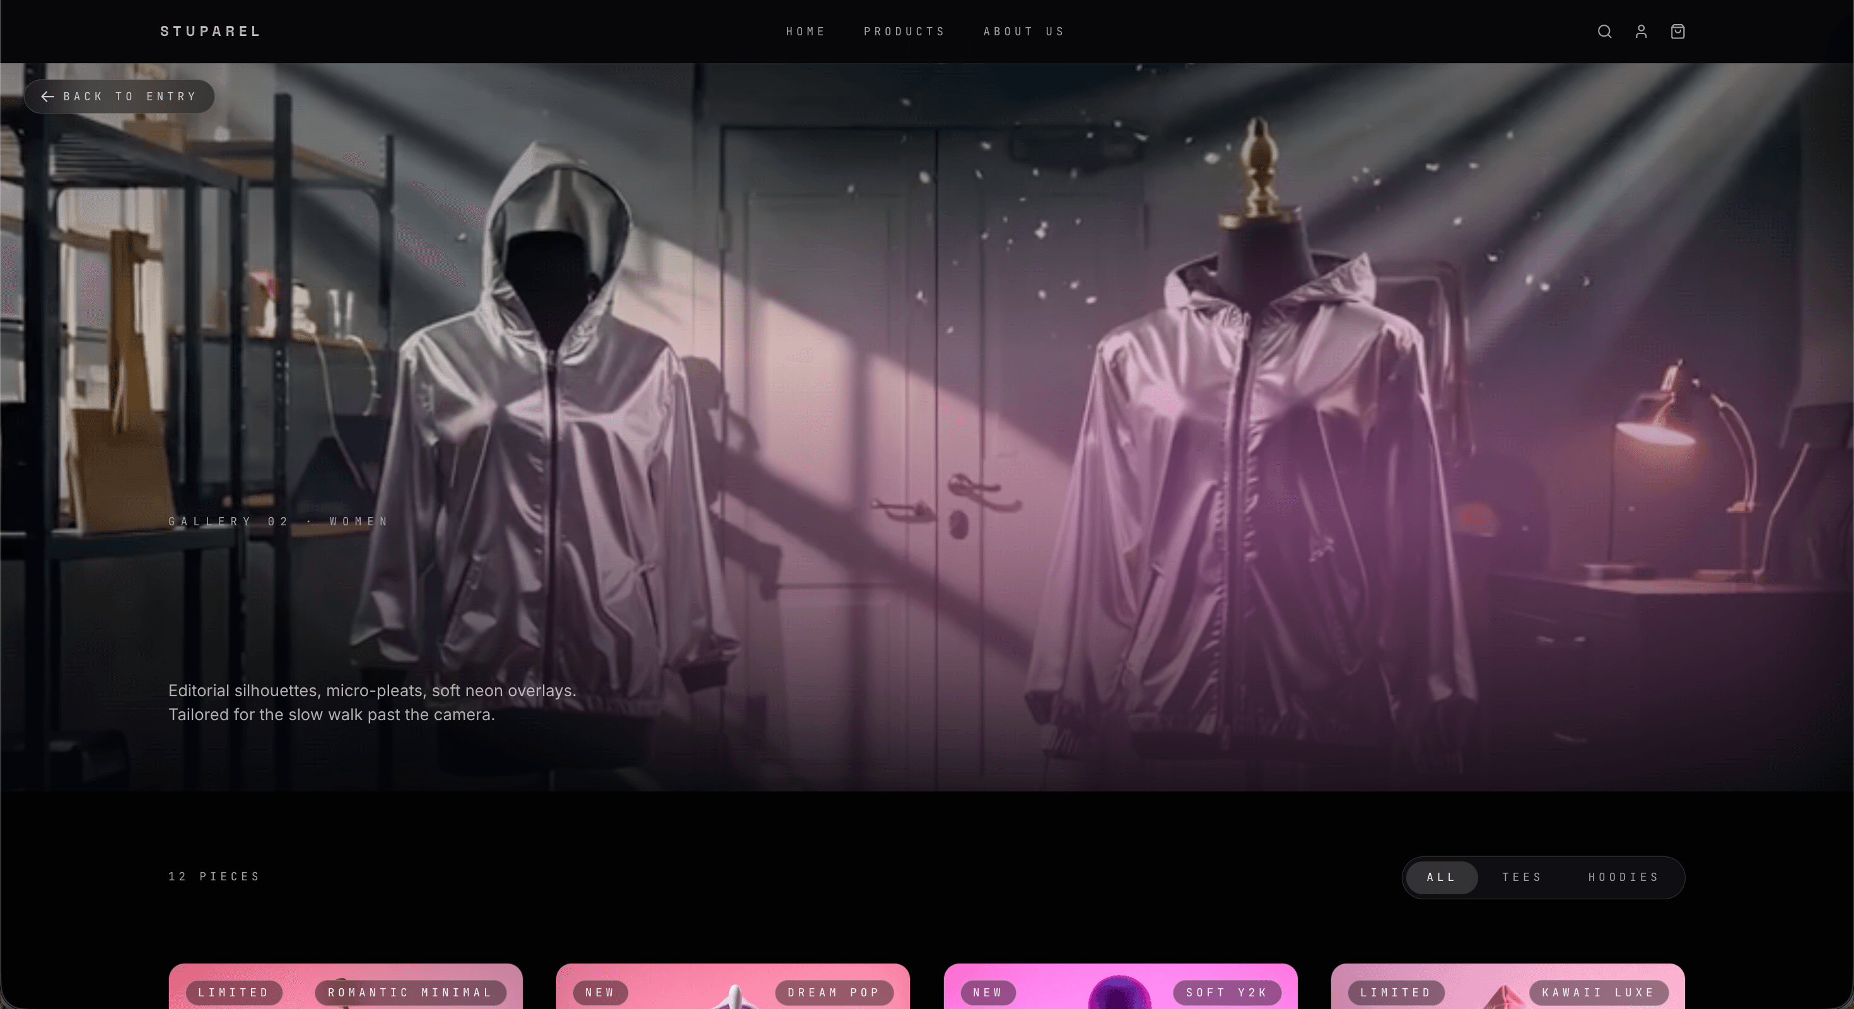Open the user account icon

[x=1641, y=32]
